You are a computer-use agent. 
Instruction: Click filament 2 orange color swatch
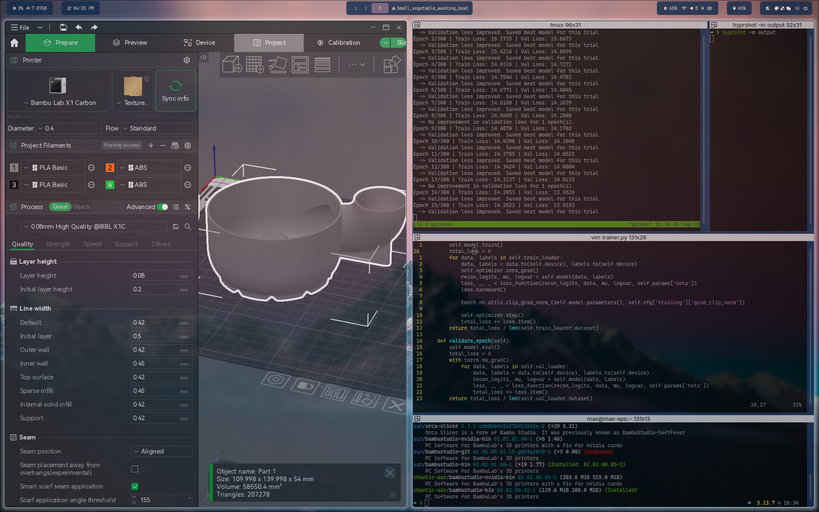coord(110,168)
